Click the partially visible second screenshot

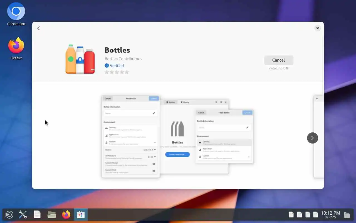tap(319, 137)
